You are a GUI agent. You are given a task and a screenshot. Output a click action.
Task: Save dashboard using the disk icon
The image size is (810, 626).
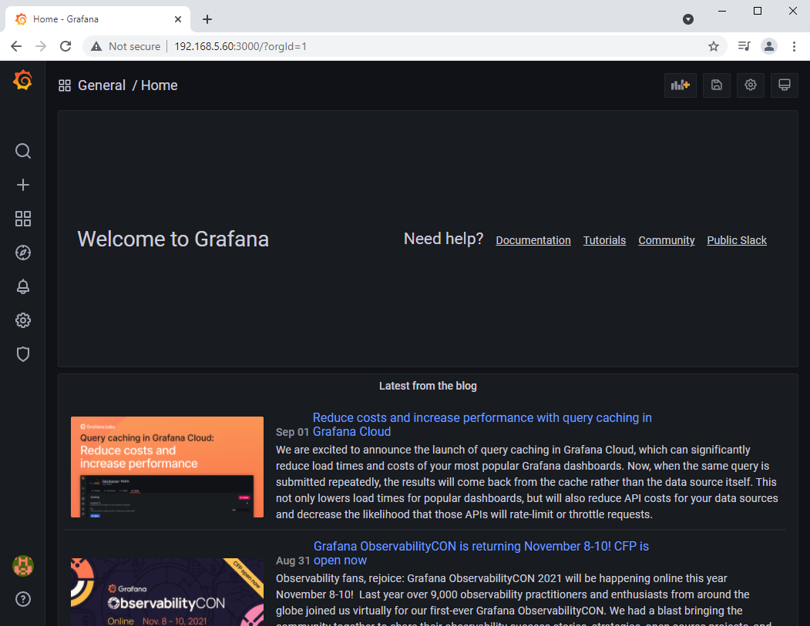tap(717, 85)
